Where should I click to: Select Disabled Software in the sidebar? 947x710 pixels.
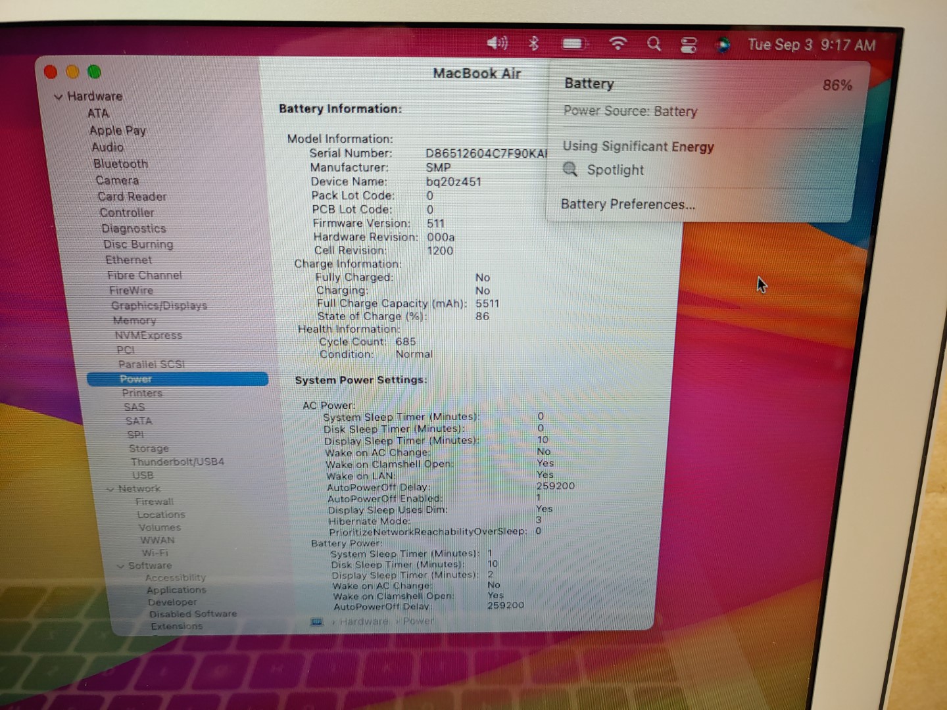193,614
